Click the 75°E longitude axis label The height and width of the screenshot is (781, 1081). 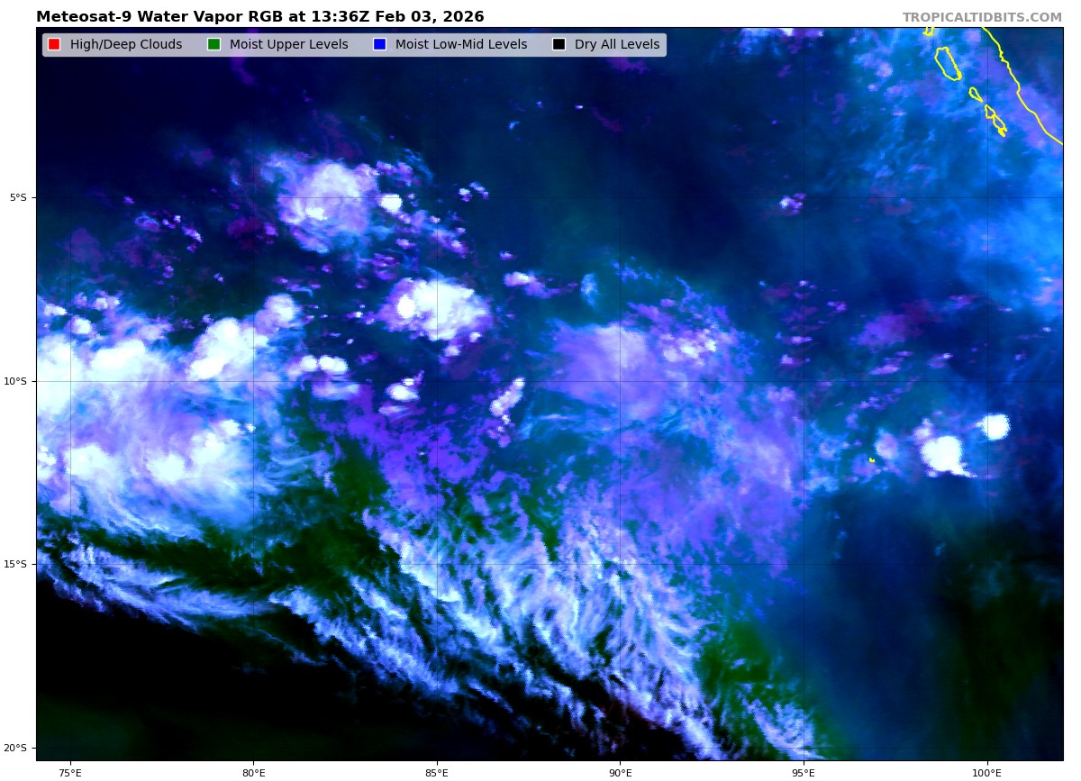point(70,772)
